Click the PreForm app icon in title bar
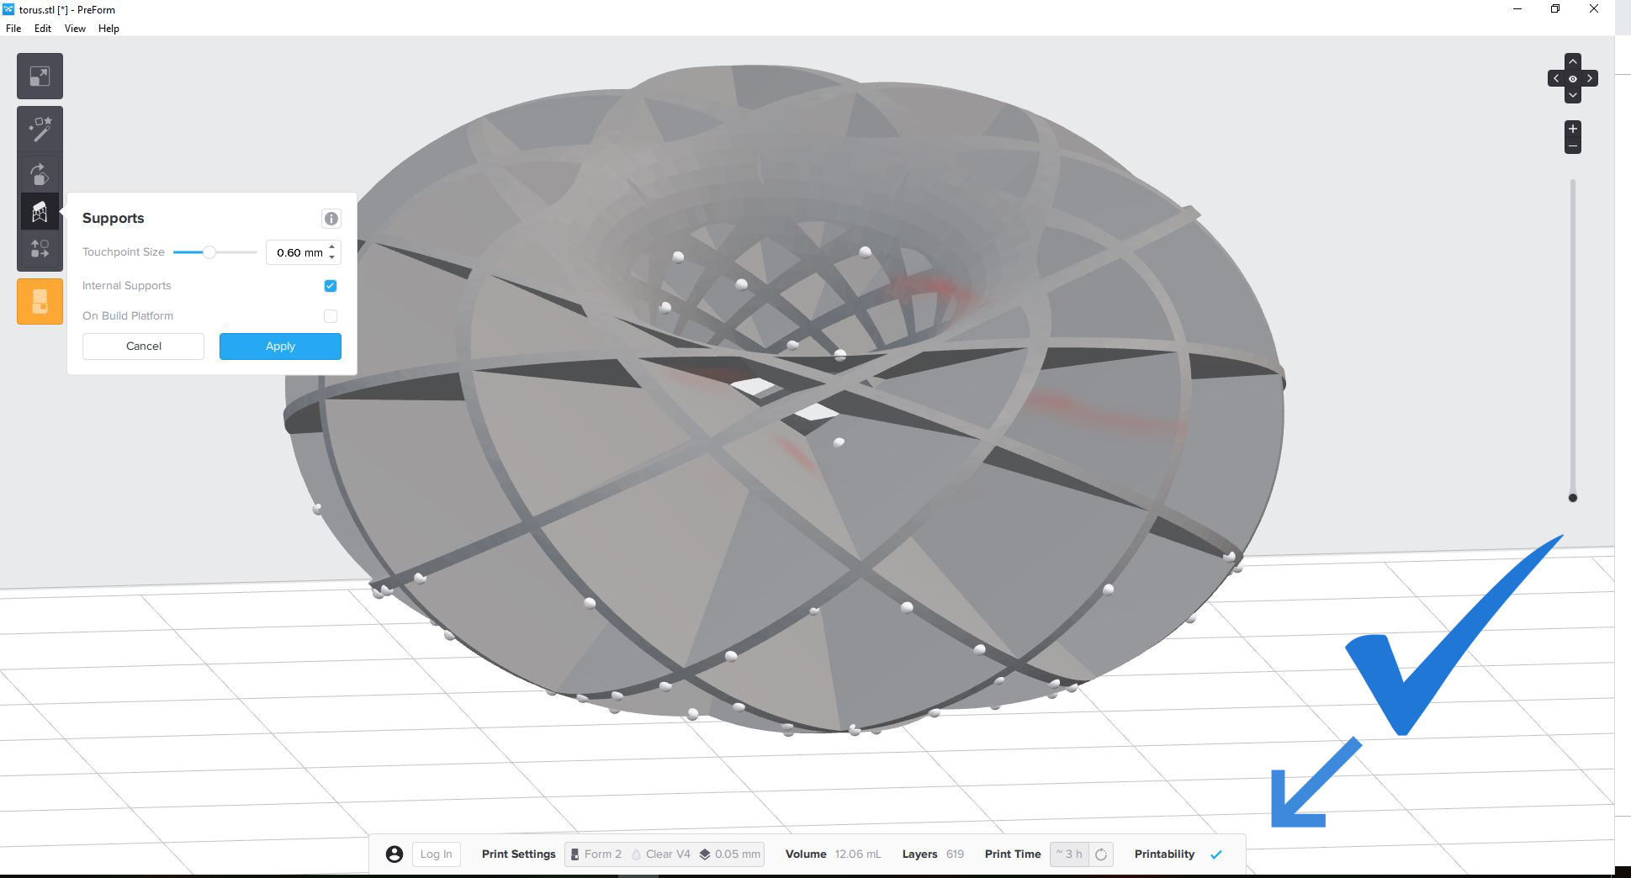The width and height of the screenshot is (1631, 878). [x=8, y=9]
